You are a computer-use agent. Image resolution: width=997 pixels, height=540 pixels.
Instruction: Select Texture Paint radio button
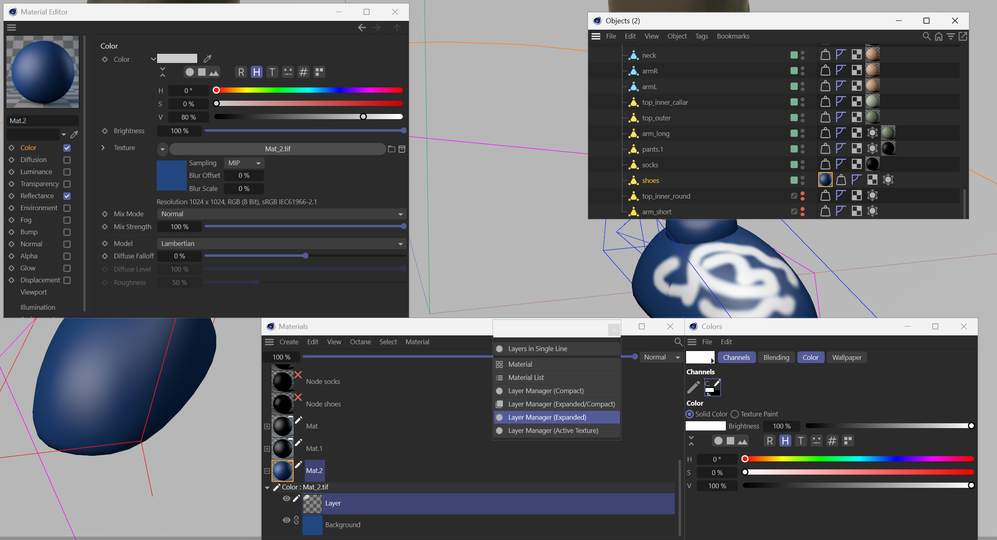735,414
